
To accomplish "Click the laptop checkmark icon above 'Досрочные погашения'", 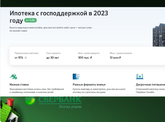I will coord(140,76).
